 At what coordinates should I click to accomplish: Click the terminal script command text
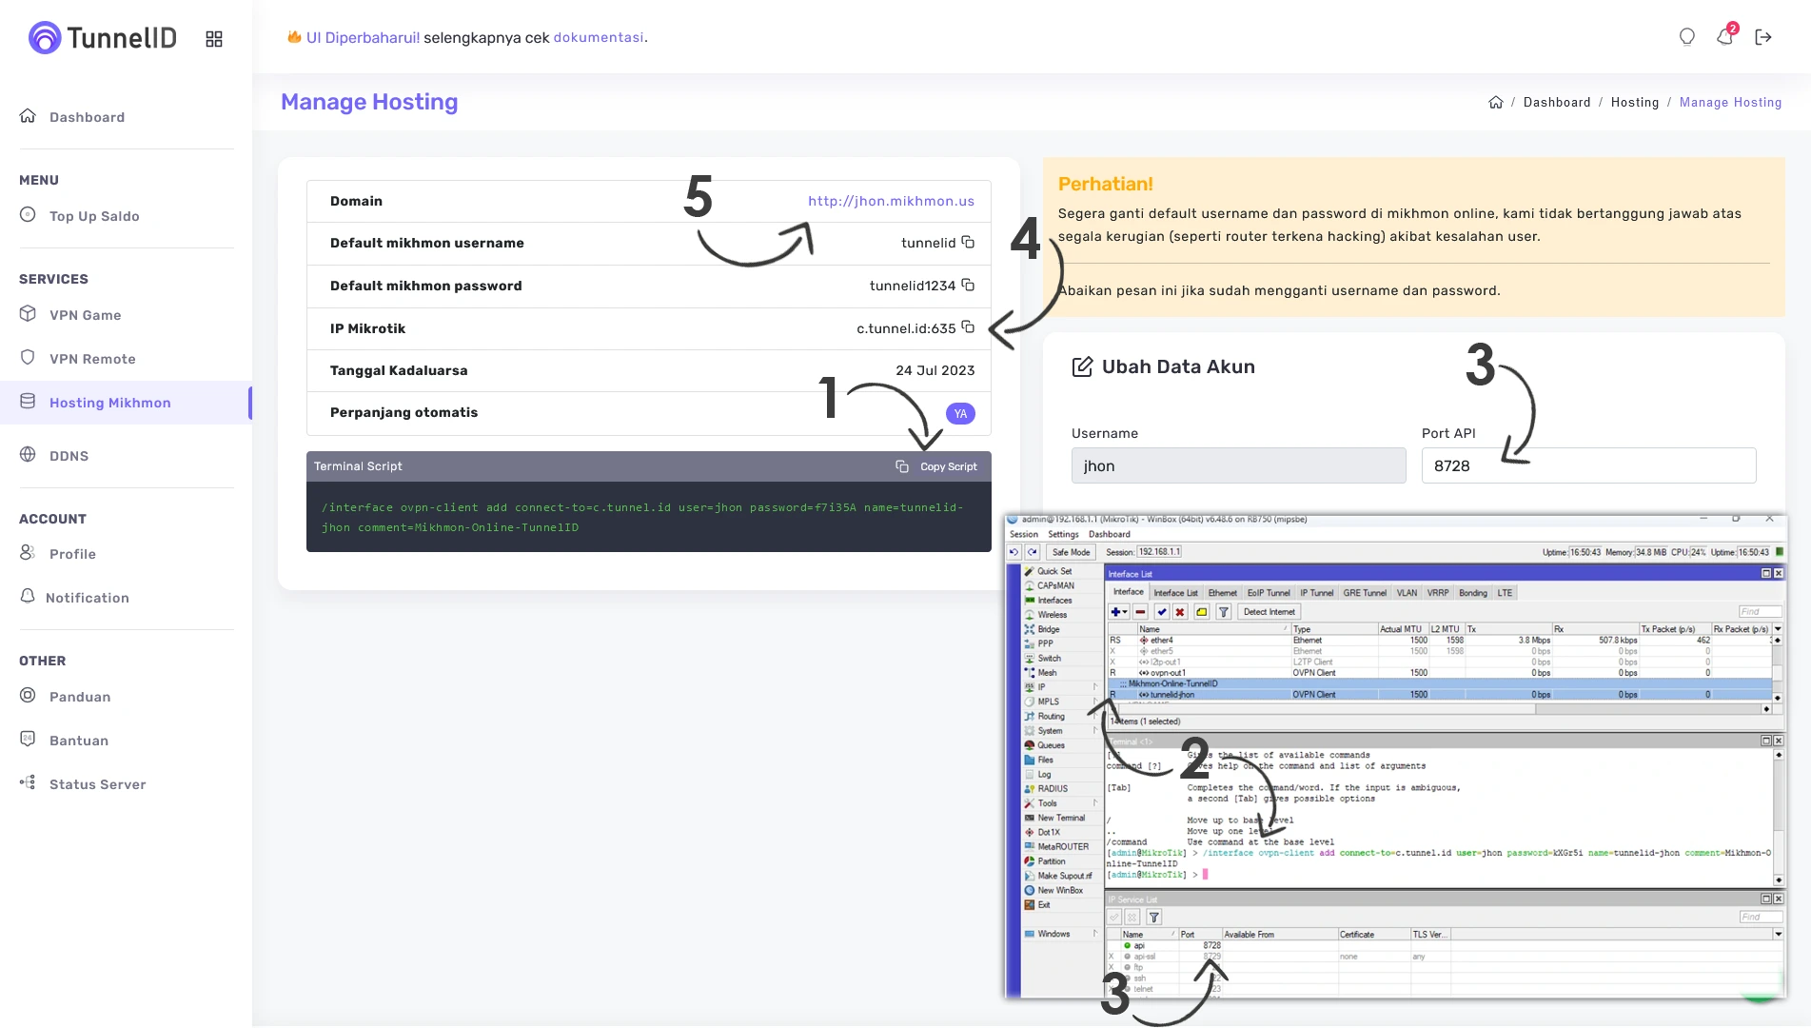[642, 517]
